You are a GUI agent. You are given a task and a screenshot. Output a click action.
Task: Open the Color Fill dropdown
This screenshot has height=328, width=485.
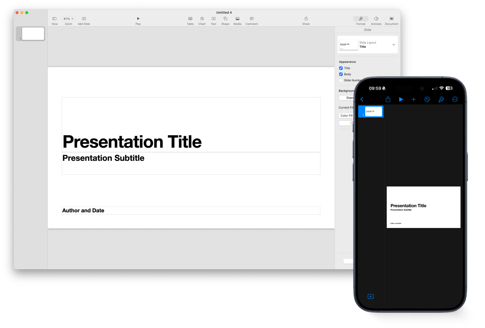pos(346,116)
